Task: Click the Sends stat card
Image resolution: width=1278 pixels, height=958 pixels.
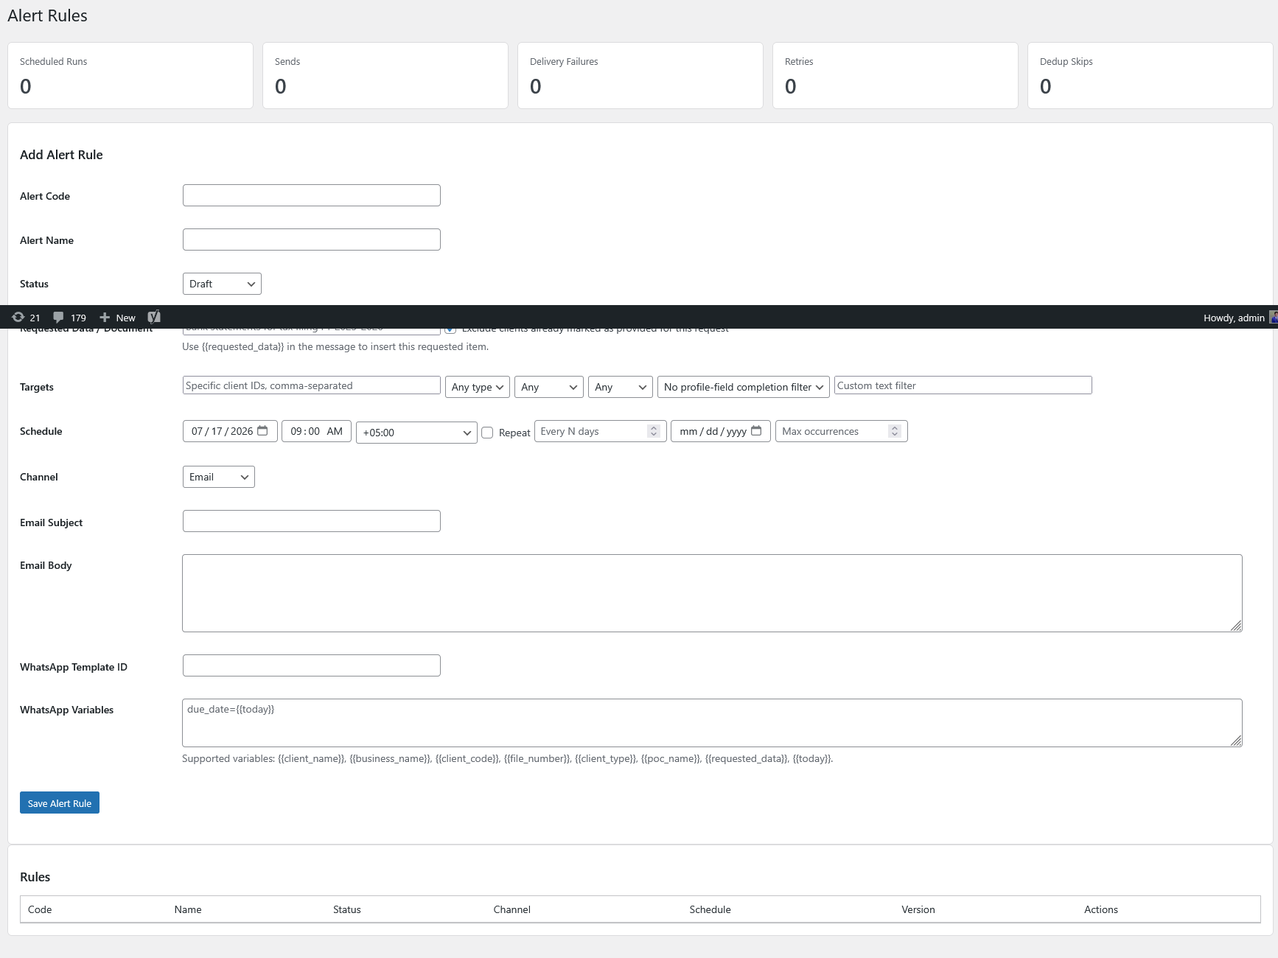Action: [x=385, y=75]
